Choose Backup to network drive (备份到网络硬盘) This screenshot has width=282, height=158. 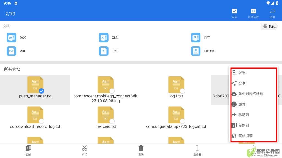(x=254, y=94)
